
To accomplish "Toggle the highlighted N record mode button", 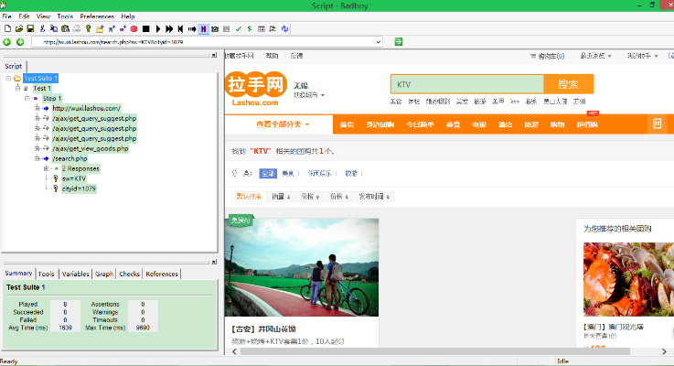I will (x=203, y=29).
